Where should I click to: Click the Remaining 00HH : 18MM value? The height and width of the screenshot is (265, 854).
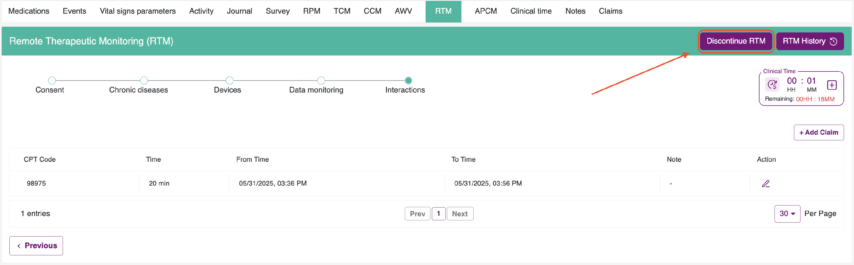click(815, 99)
